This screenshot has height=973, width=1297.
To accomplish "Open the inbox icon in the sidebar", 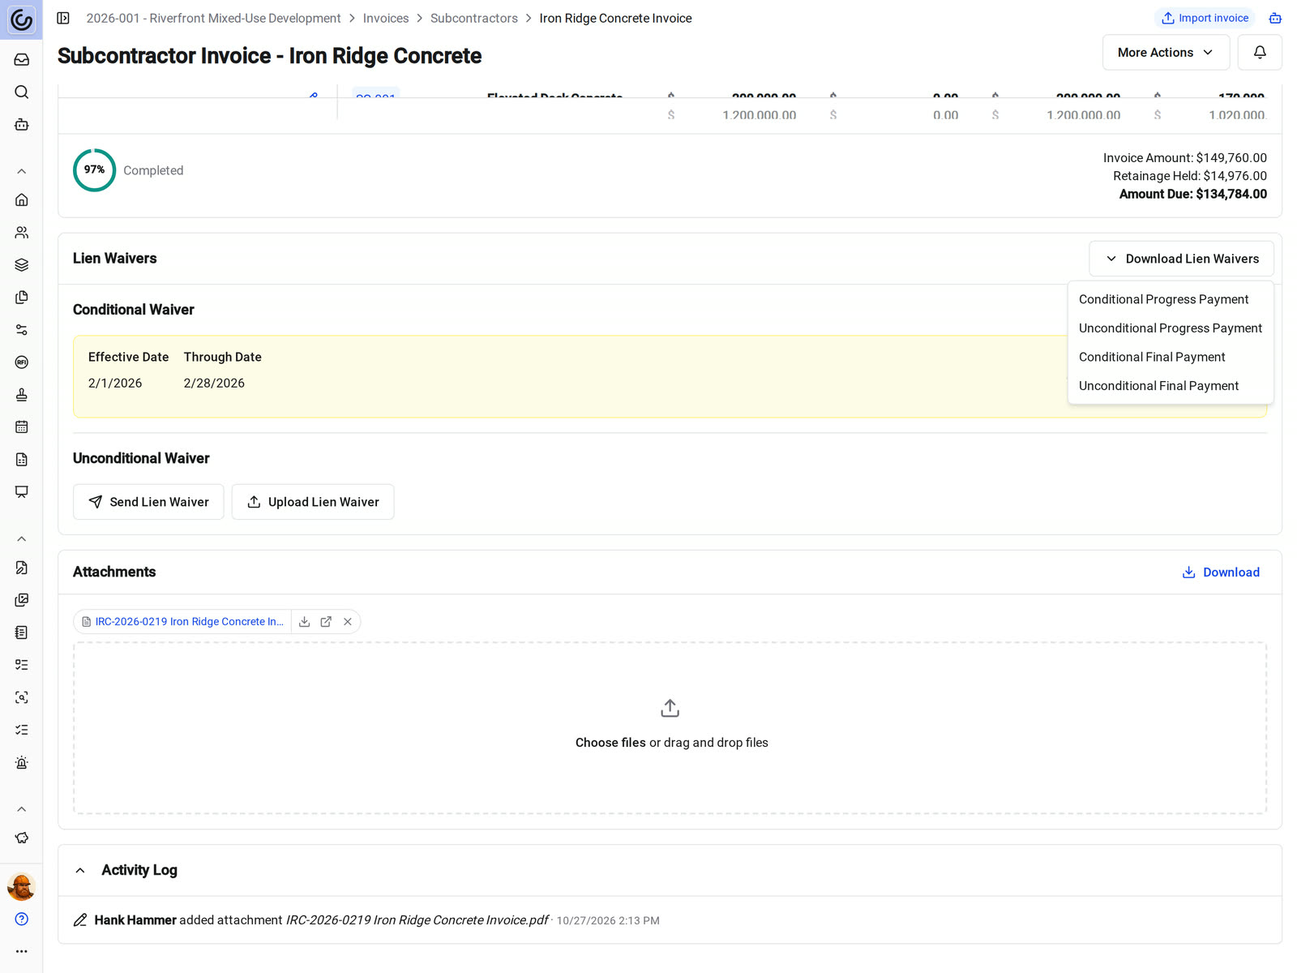I will [x=22, y=60].
